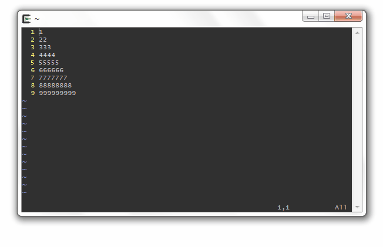Viewport: 383px width, 247px height.
Task: Click the 1,1 cursor position indicator
Action: [x=283, y=208]
